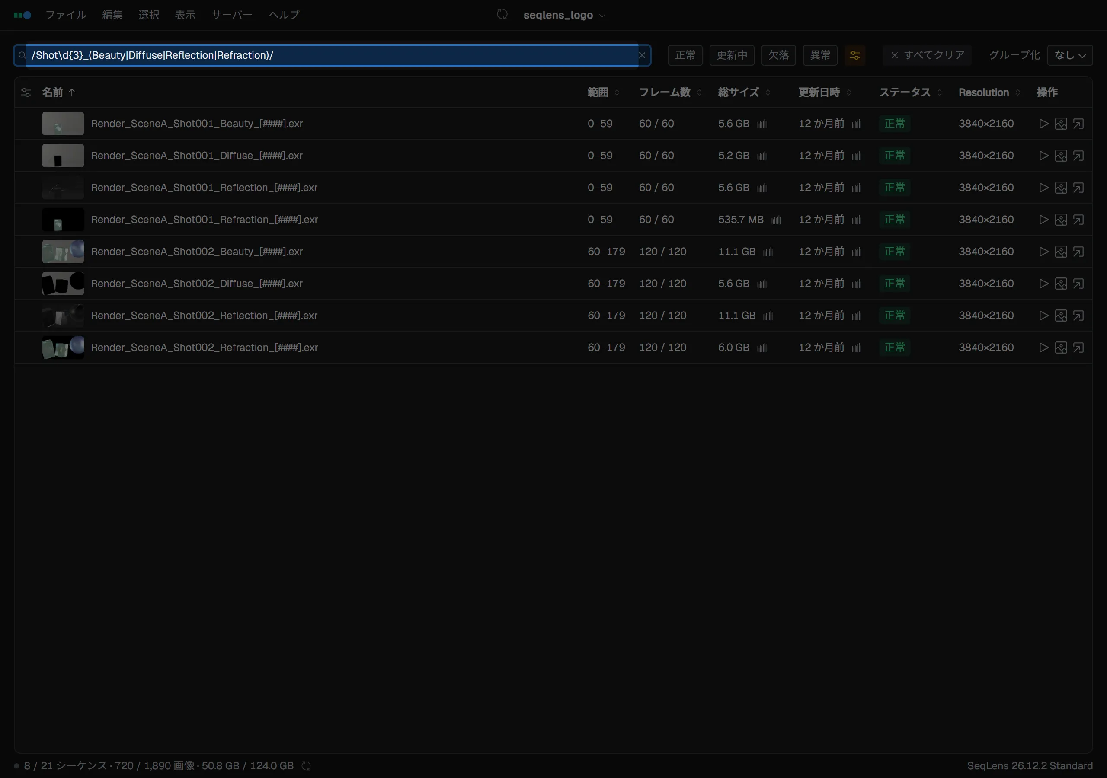Click refresh icon in status bar
This screenshot has width=1107, height=778.
point(306,766)
